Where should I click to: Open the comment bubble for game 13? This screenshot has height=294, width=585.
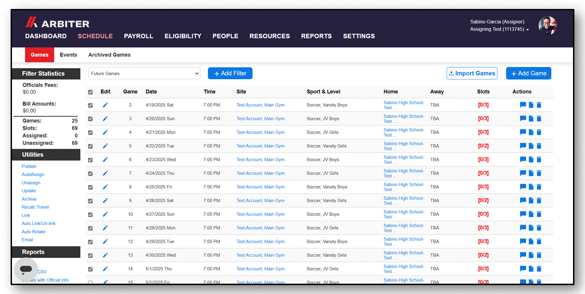[523, 255]
